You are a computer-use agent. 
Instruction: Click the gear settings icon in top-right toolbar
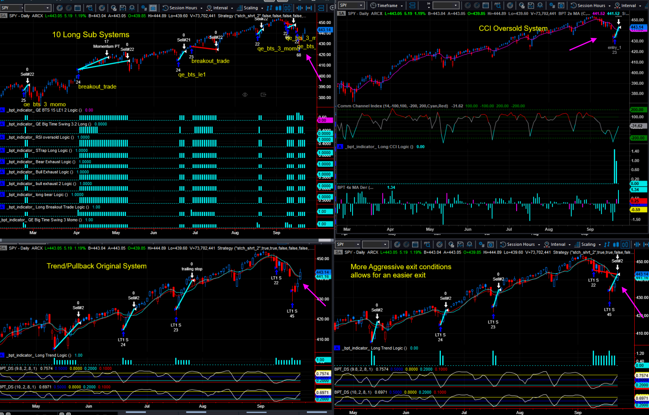pyautogui.click(x=552, y=5)
